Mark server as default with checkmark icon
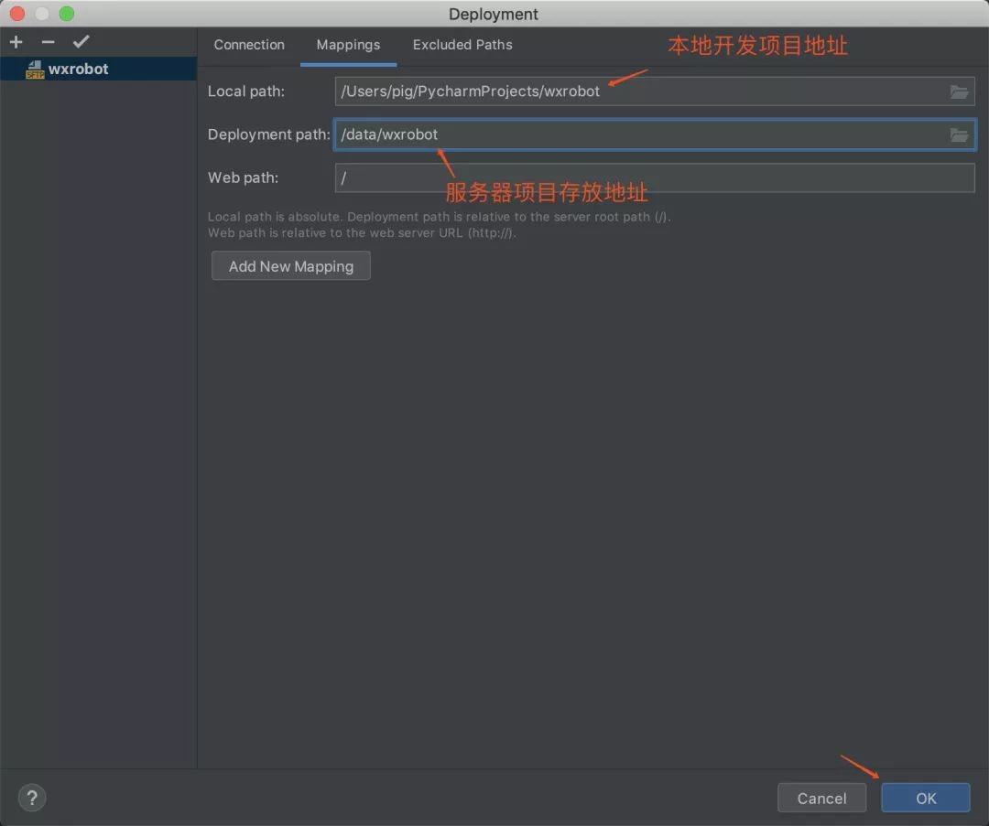Screen dimensions: 989x826 click(x=81, y=42)
